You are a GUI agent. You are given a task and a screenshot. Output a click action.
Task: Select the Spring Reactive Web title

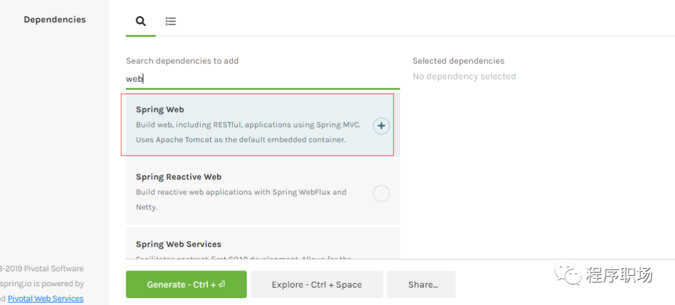tap(179, 177)
